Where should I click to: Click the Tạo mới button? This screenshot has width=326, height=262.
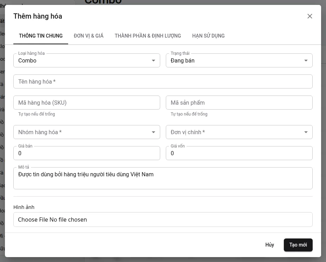[x=298, y=245]
